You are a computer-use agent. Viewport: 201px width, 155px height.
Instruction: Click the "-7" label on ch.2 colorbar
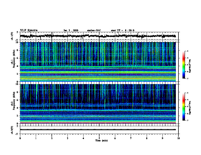pos(187,121)
